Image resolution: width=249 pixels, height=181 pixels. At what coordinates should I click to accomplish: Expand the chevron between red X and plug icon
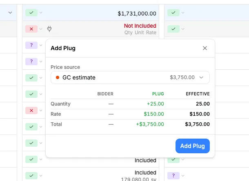pyautogui.click(x=41, y=29)
